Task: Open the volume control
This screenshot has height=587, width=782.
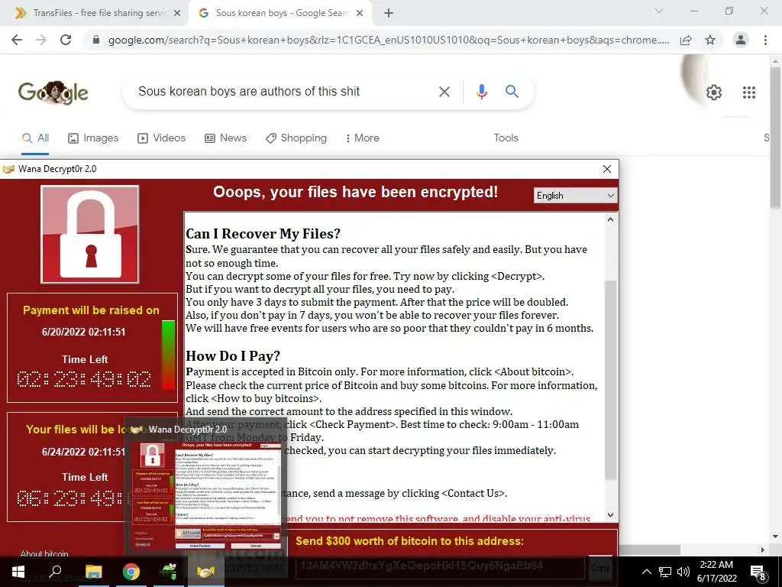Action: coord(683,572)
